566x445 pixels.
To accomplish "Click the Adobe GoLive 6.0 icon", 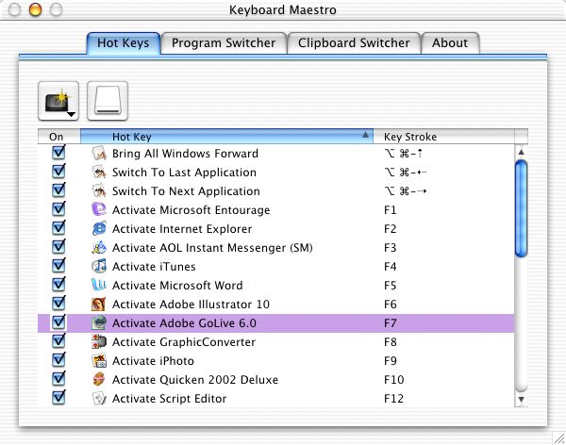I will [99, 322].
